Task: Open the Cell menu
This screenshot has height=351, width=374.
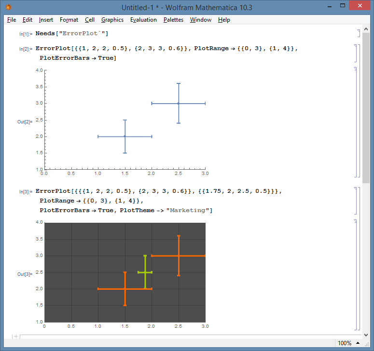Action: click(90, 20)
